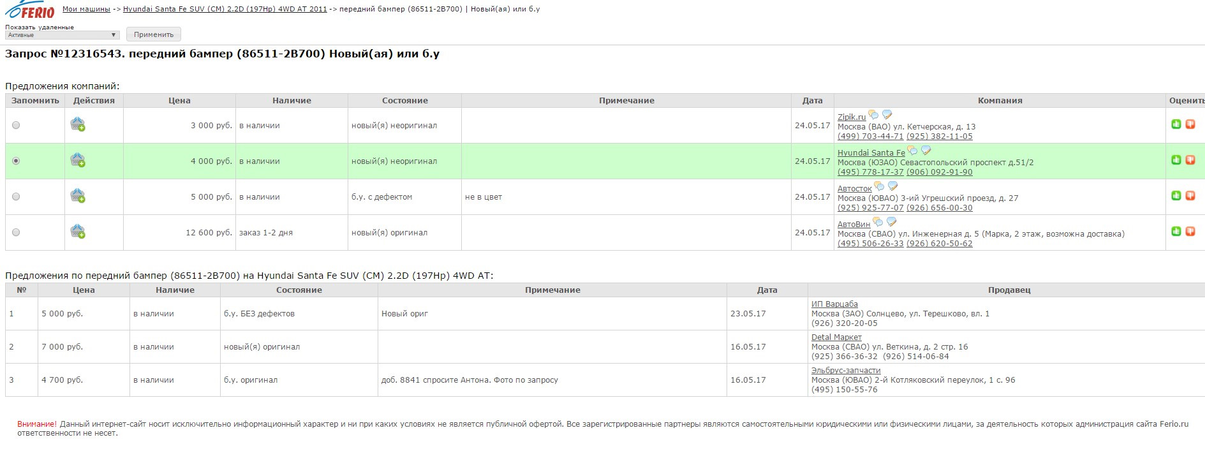Click phone number (926) 620-50-62
Viewport: 1205px width, 451px height.
coord(940,244)
